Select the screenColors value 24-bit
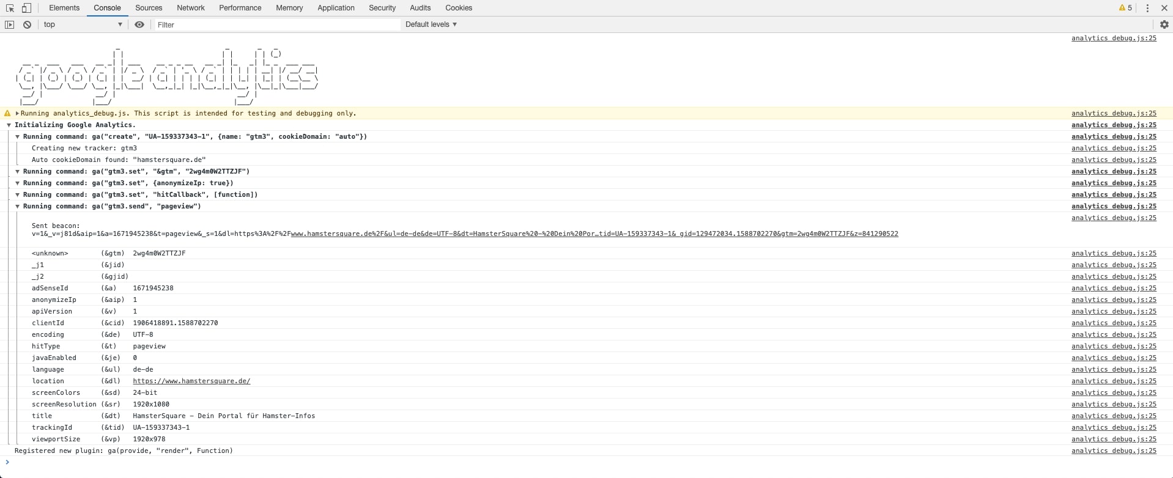 tap(145, 393)
